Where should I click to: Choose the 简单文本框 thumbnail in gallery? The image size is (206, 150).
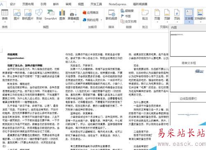pyautogui.click(x=188, y=44)
